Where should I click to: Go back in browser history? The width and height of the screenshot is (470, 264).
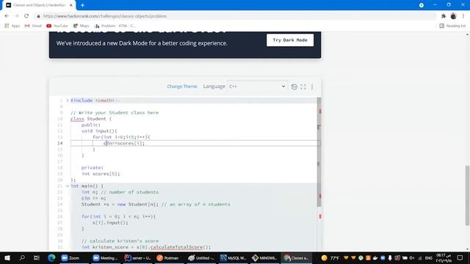click(x=7, y=16)
